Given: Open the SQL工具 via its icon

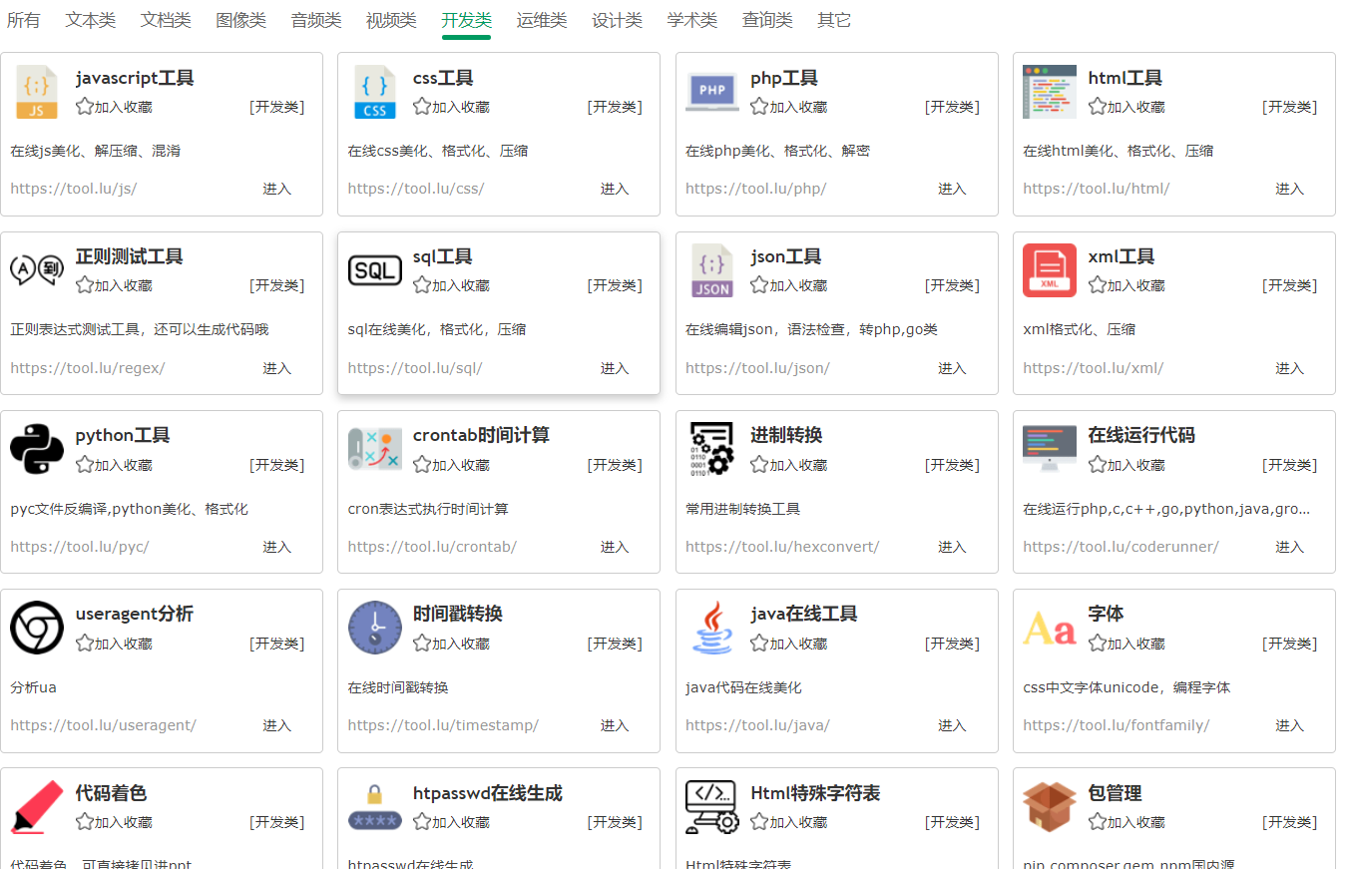Looking at the screenshot, I should (x=374, y=269).
